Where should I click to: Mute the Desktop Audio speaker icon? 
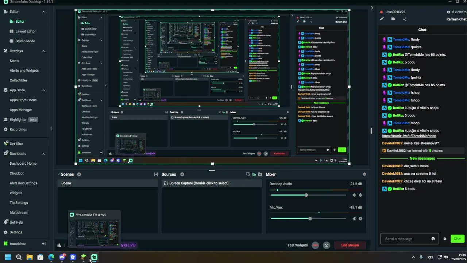pos(354,195)
